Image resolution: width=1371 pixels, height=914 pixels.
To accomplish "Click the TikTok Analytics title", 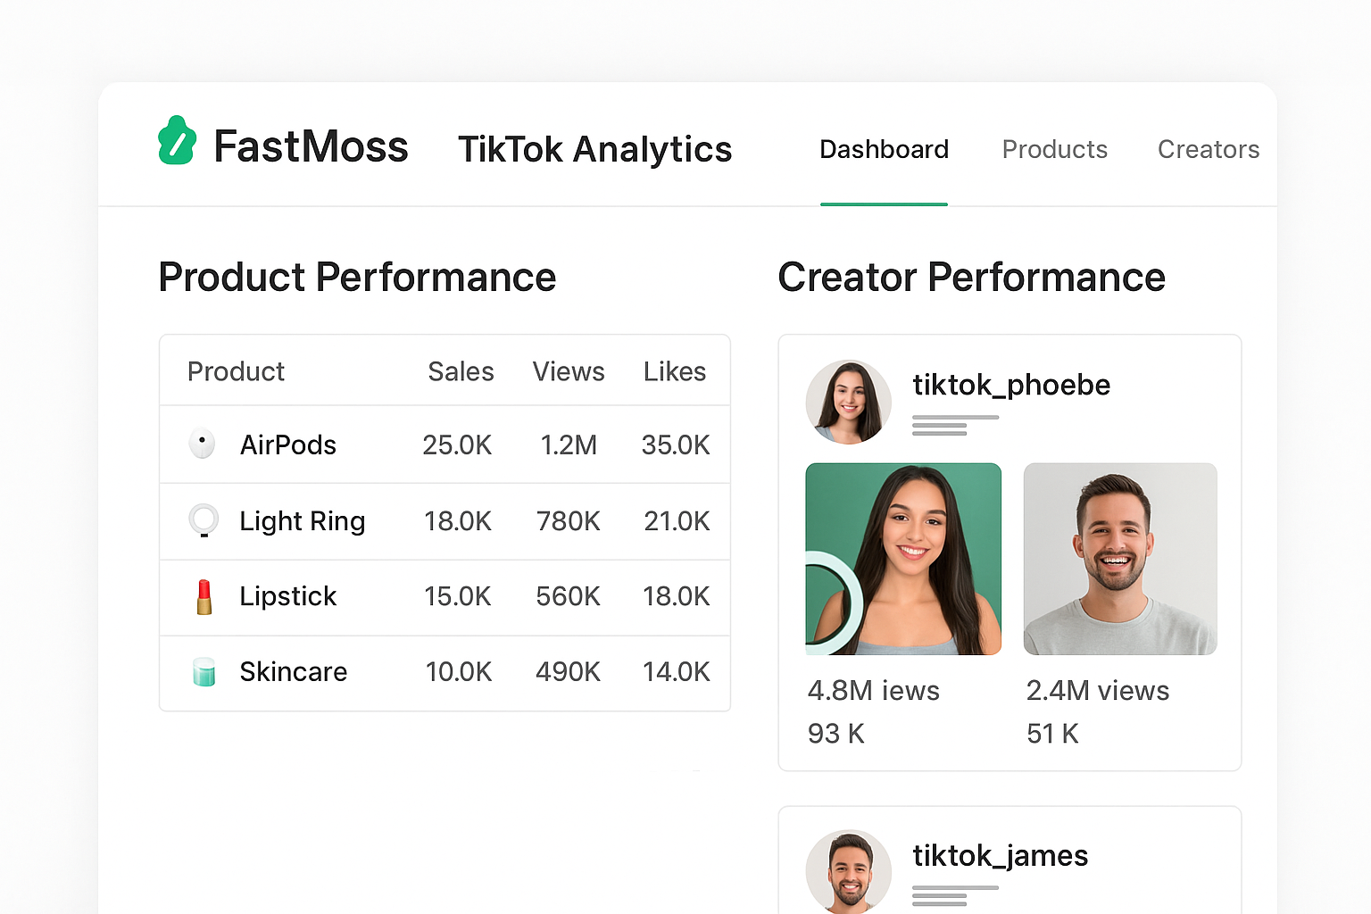I will pyautogui.click(x=594, y=149).
